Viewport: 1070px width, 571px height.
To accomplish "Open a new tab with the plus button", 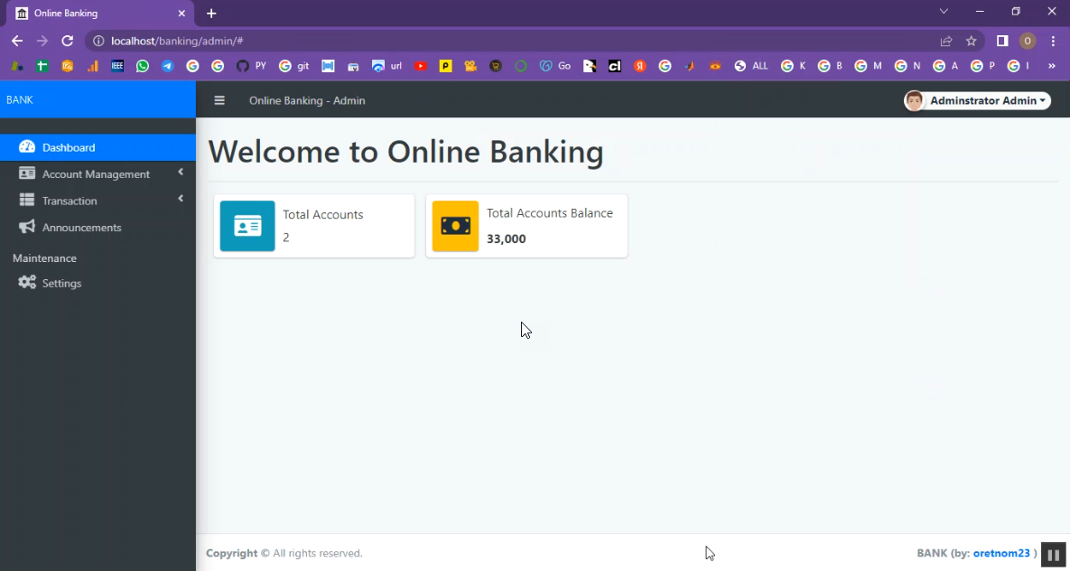I will (x=211, y=13).
